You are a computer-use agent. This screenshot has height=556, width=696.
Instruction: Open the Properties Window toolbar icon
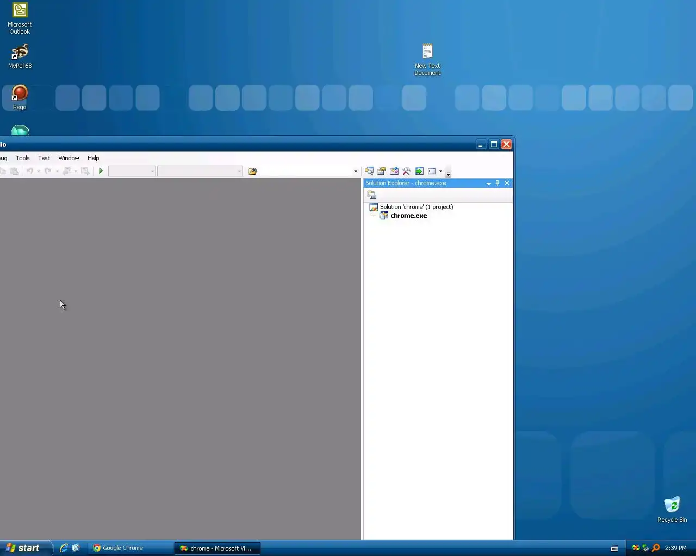point(382,171)
